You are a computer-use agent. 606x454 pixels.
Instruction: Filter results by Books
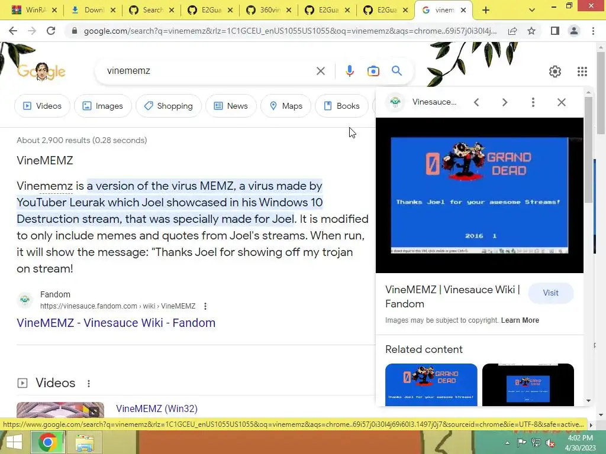(341, 106)
